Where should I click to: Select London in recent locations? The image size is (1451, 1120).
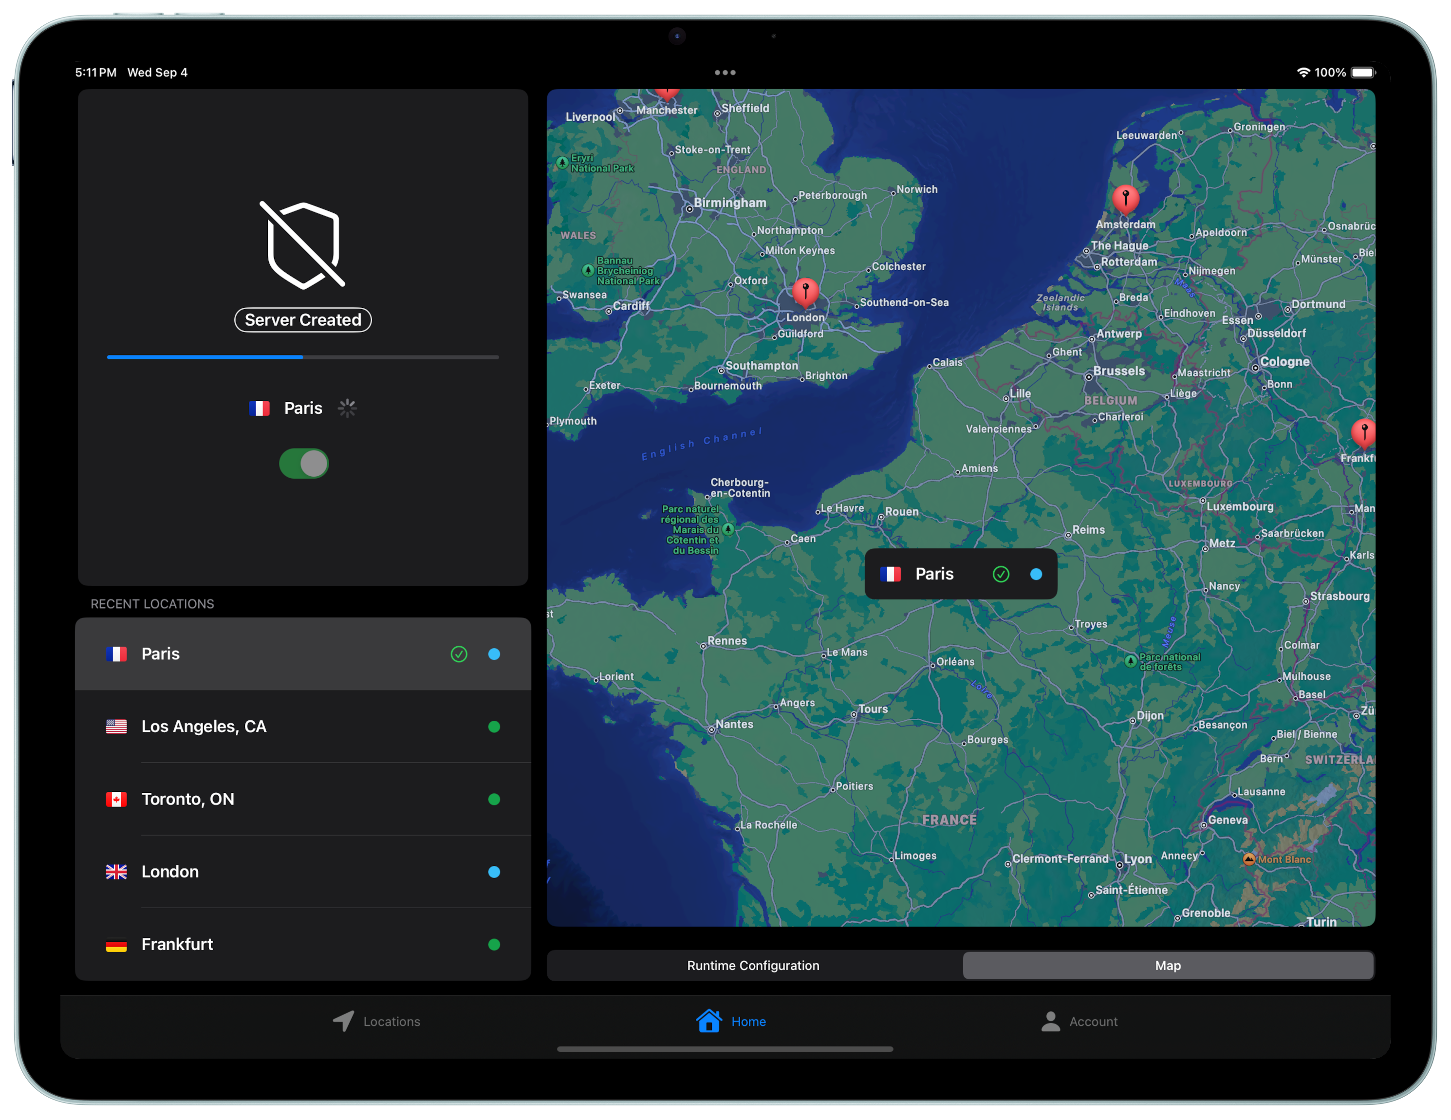coord(303,872)
